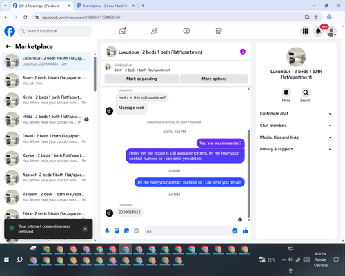Image resolution: width=345 pixels, height=276 pixels.
Task: Open the weather widget showing 22°C
Action: [267, 259]
